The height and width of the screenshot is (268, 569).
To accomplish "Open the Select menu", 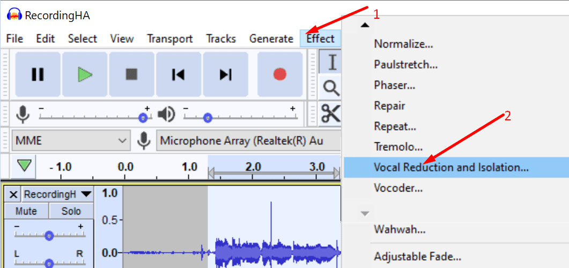I will point(83,39).
